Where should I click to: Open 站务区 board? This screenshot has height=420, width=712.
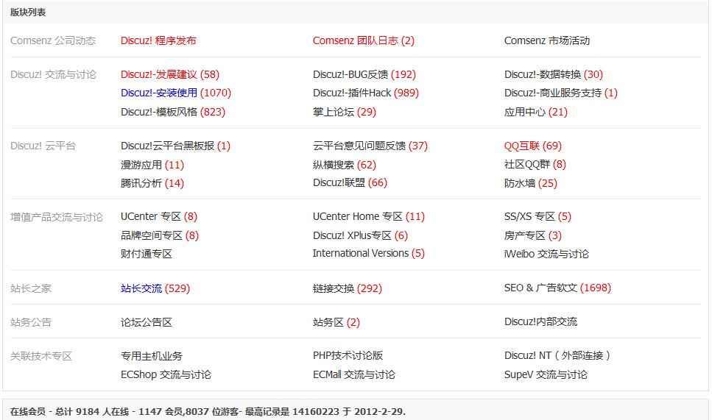[x=328, y=322]
